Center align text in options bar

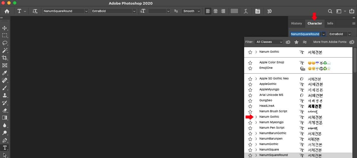[216, 11]
